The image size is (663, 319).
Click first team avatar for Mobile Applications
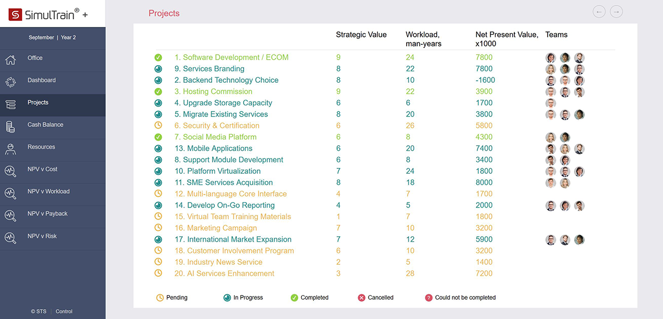pyautogui.click(x=550, y=148)
